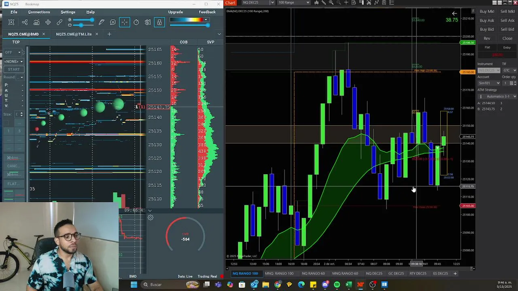Open the properties list icon in NinjaTrader
518x291 pixels.
point(391,2)
